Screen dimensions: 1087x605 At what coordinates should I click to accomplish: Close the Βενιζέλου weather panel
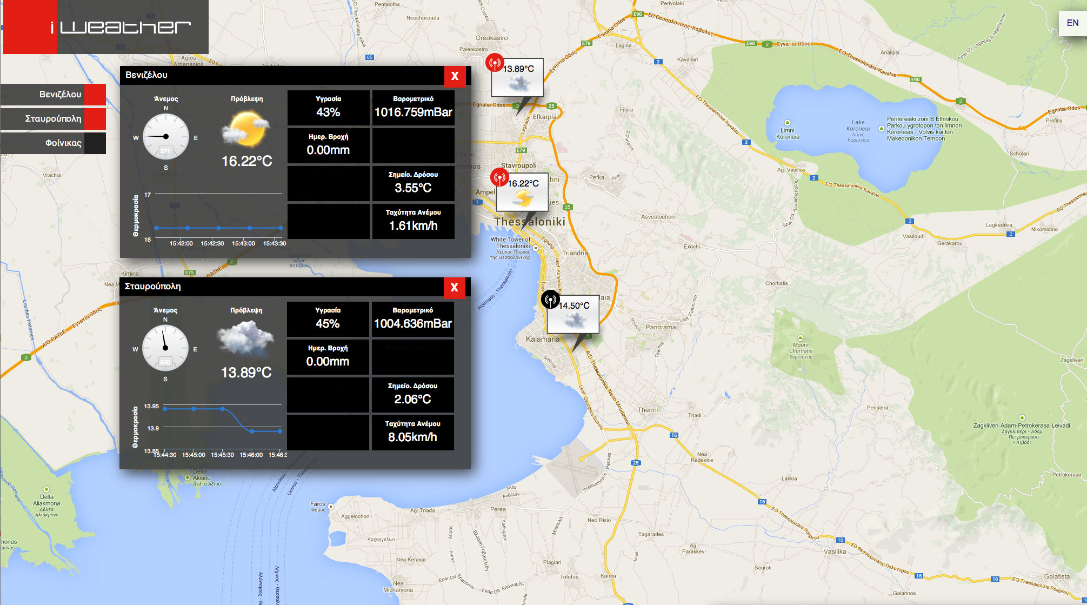click(455, 76)
